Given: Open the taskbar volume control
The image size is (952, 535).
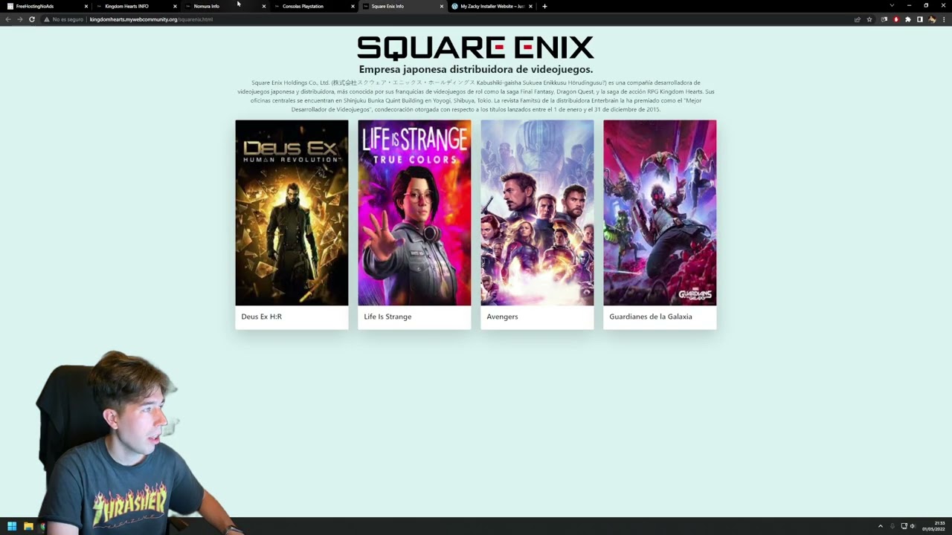Looking at the screenshot, I should 915,526.
